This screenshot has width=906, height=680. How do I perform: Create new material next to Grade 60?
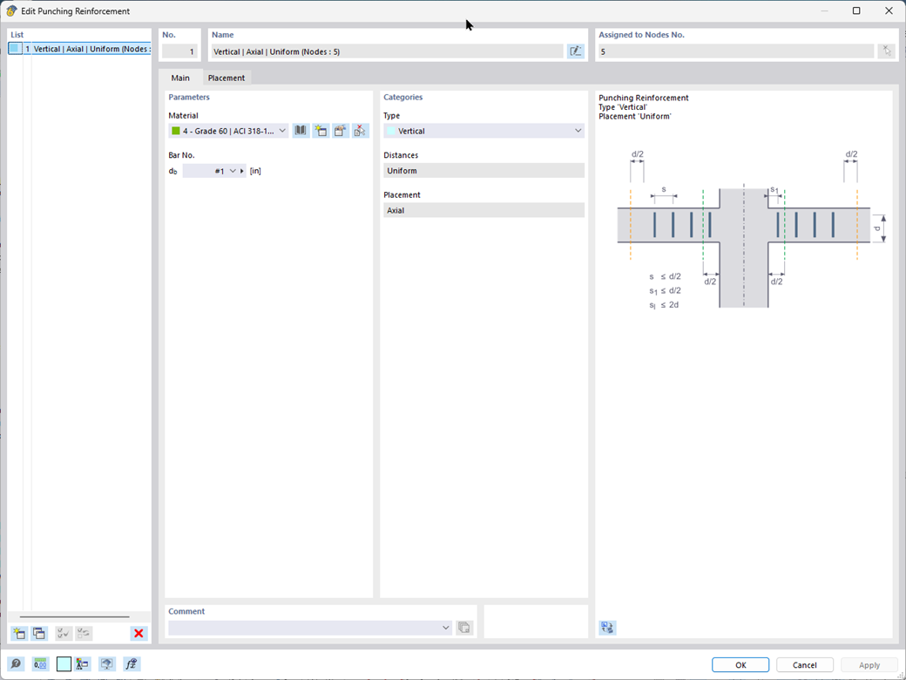pos(321,131)
